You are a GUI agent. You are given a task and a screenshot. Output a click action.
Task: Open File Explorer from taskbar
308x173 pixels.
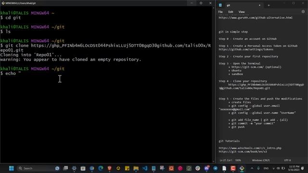[x=136, y=168]
